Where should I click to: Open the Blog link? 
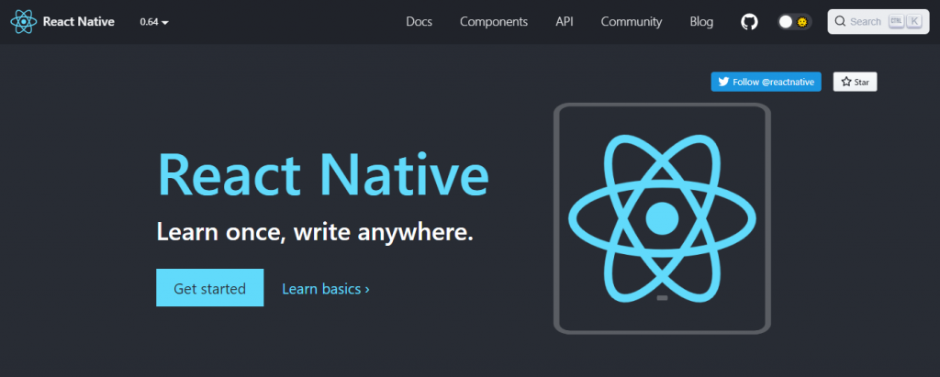pos(701,22)
